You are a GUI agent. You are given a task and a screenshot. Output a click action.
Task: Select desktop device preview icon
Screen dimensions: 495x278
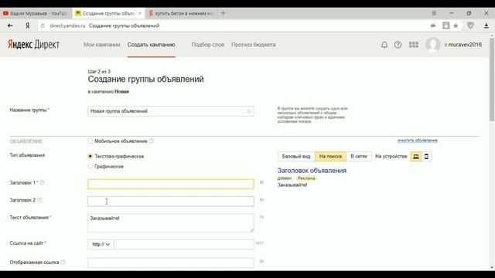click(x=416, y=156)
